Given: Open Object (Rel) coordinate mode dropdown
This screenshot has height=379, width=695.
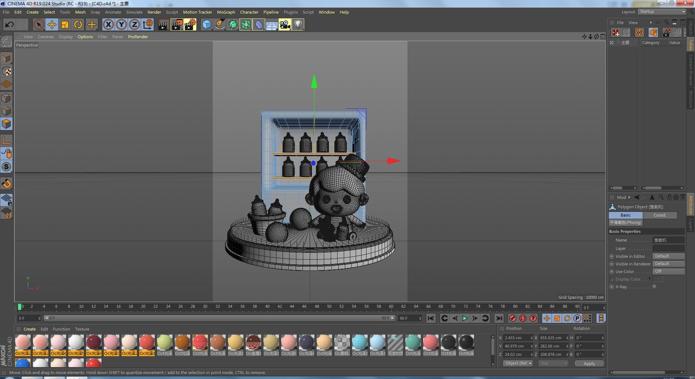Looking at the screenshot, I should coord(518,363).
